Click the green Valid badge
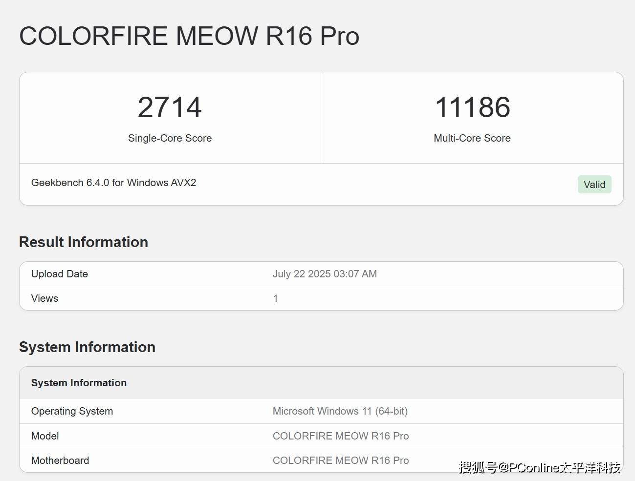Image resolution: width=635 pixels, height=481 pixels. tap(594, 185)
